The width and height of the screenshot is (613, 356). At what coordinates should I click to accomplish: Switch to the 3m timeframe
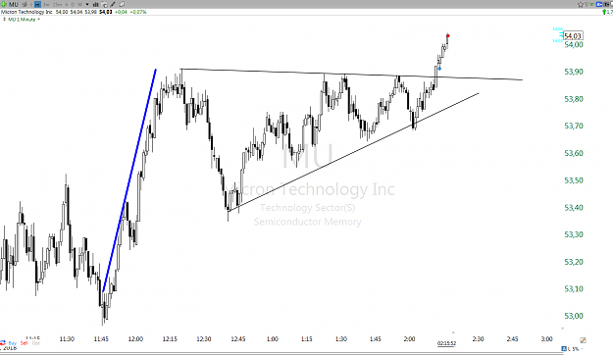[46, 4]
